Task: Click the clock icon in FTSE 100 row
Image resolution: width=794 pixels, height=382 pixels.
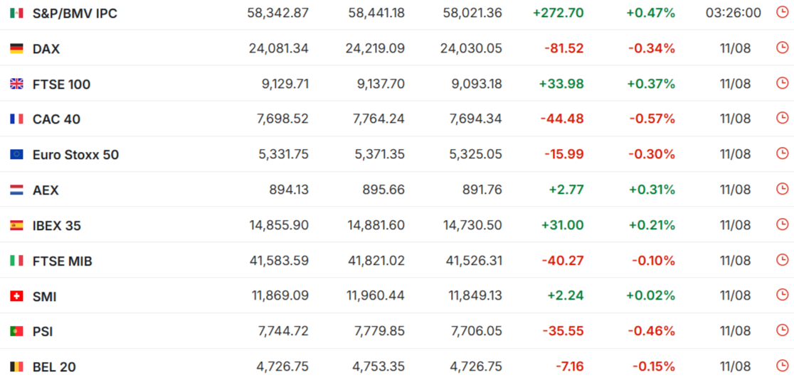Action: [783, 83]
